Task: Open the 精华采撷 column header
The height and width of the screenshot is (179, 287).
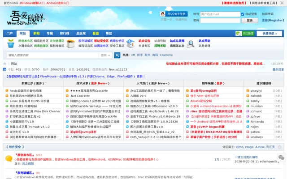Action: (213, 84)
